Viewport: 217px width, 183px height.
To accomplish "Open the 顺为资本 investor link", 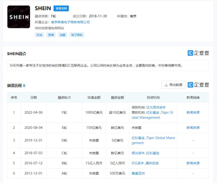I will click(x=138, y=153).
